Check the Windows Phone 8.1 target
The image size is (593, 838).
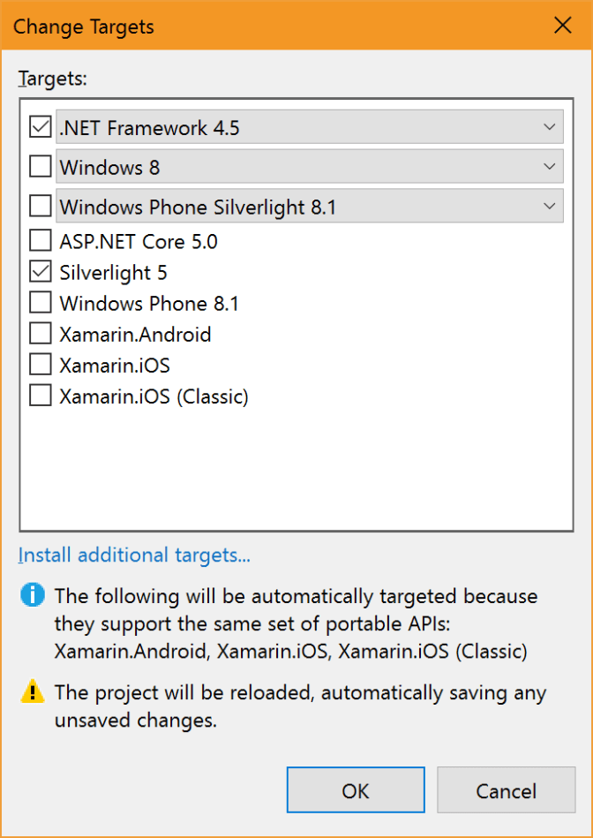pyautogui.click(x=40, y=302)
